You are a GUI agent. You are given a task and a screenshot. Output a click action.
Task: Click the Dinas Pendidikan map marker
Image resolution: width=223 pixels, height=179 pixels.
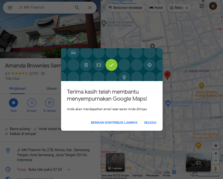point(104,23)
